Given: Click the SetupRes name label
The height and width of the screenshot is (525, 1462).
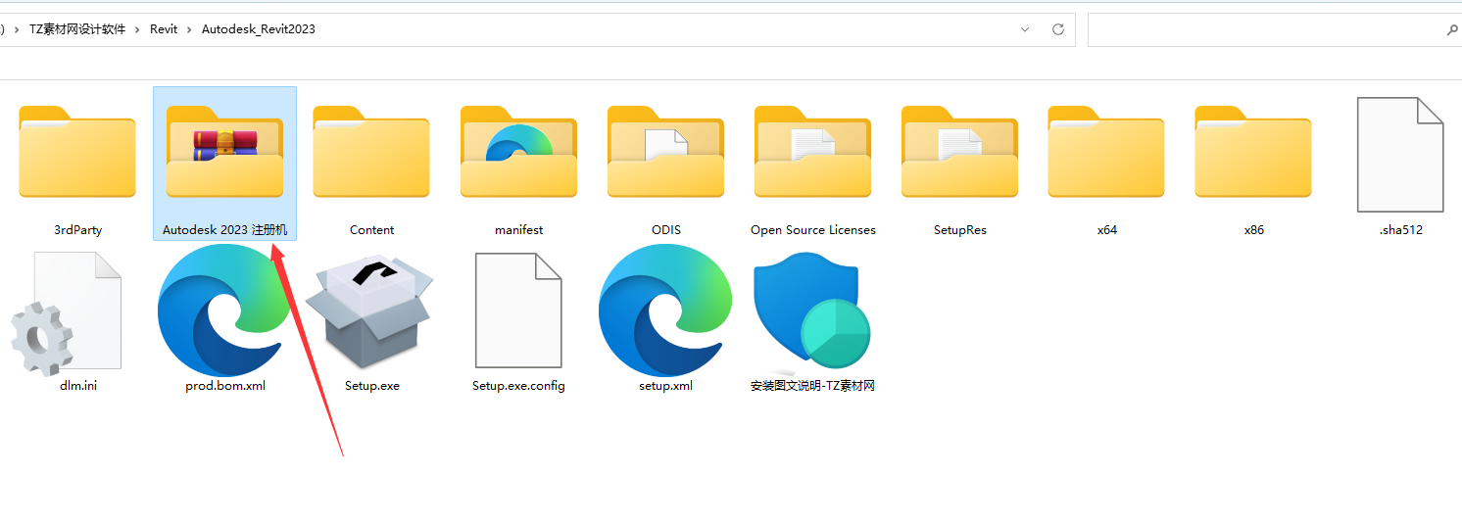Looking at the screenshot, I should coord(960,230).
